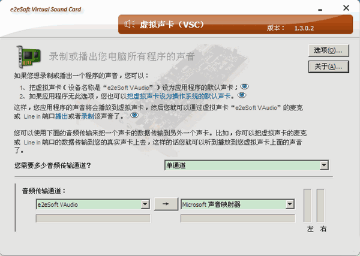Screen dimensions: 360x256
Task: Expand the Microsoft 声音映射器 target dropdown
Action: coord(238,204)
